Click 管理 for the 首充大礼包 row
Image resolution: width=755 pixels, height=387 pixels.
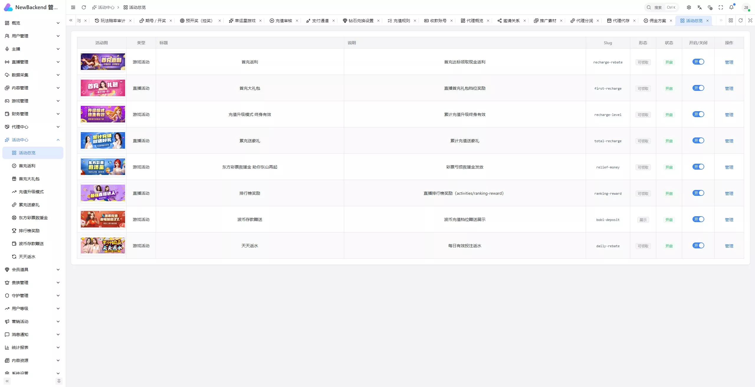coord(729,88)
